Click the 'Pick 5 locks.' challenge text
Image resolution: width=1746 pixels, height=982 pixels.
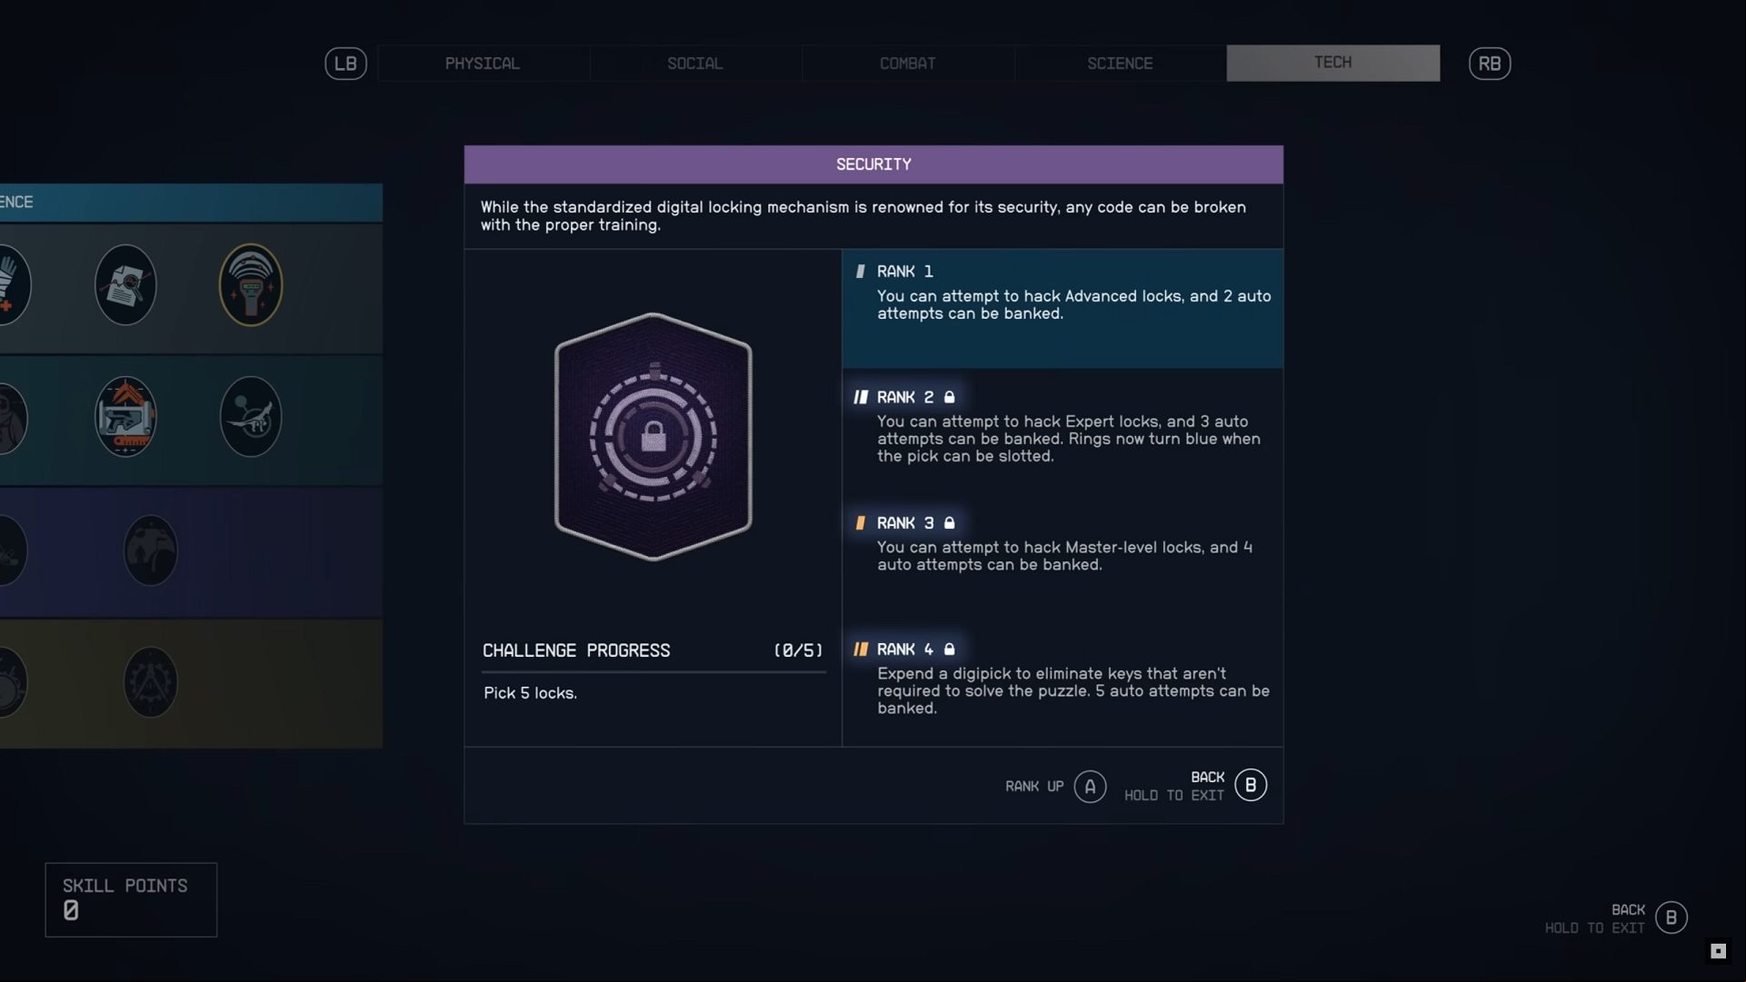coord(530,693)
